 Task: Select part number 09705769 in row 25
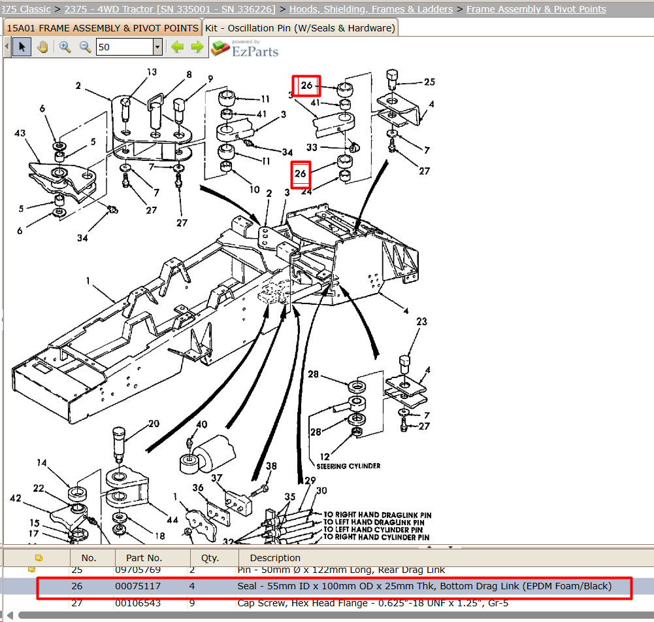[138, 570]
